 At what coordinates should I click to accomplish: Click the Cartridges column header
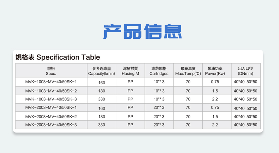pos(159,71)
